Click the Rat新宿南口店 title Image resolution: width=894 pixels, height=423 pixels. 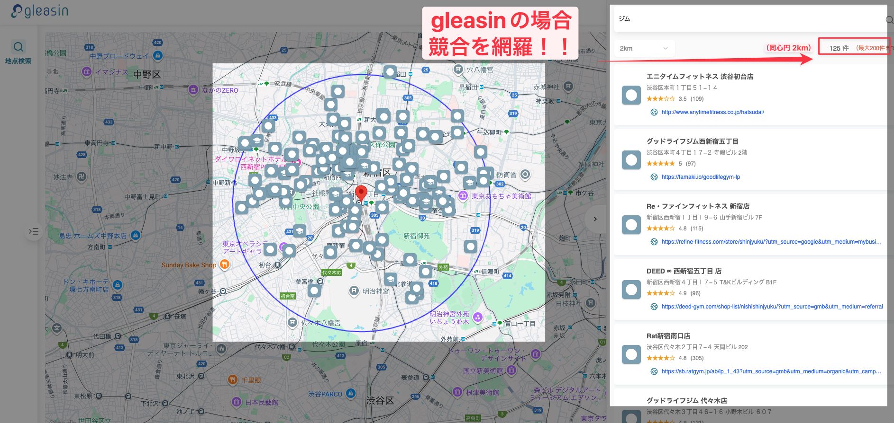point(668,336)
